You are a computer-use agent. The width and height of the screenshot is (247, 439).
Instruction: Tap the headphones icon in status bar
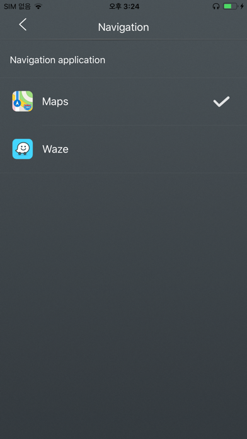(216, 6)
